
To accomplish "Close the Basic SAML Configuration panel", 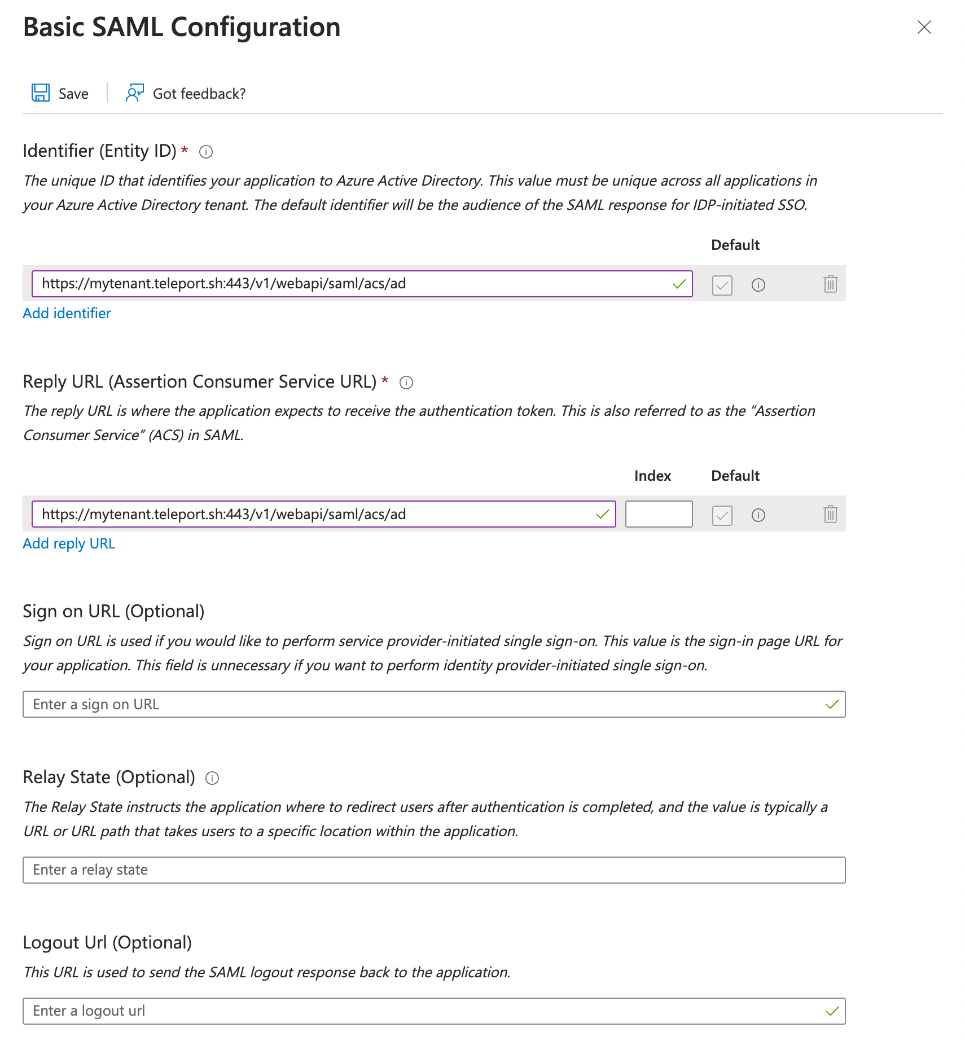I will tap(924, 27).
